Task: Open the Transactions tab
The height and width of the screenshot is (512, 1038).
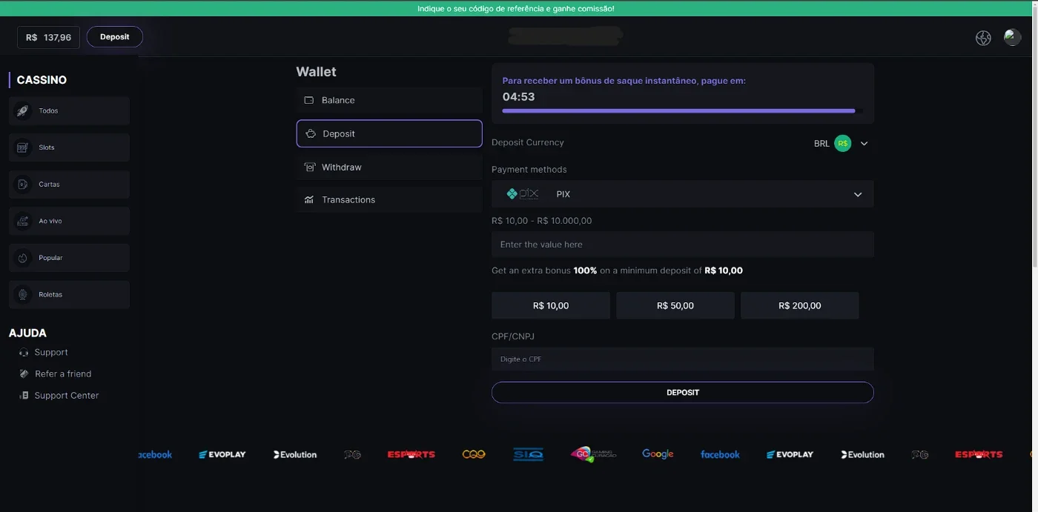Action: pyautogui.click(x=389, y=200)
